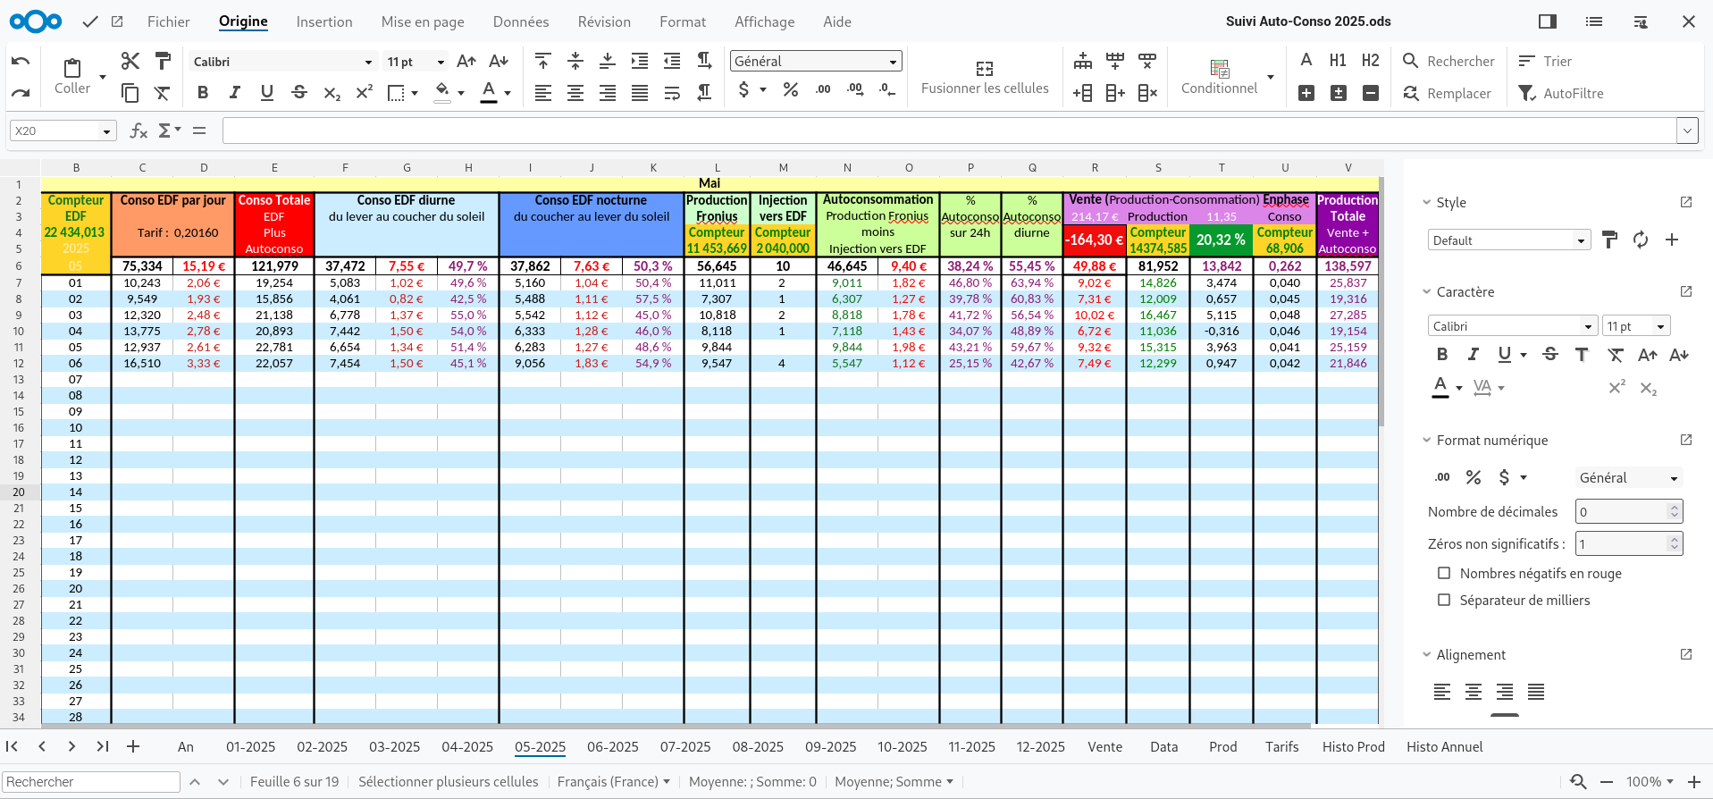This screenshot has width=1713, height=799.
Task: Click the wrap text icon
Action: 672,93
